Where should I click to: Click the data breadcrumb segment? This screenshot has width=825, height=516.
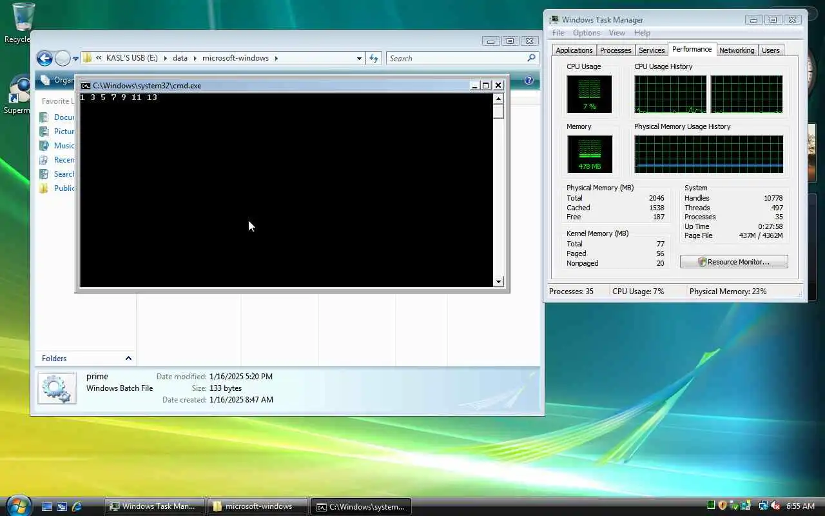pyautogui.click(x=180, y=58)
